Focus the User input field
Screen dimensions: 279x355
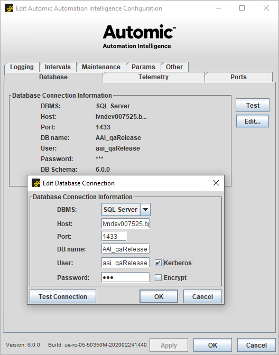click(x=126, y=263)
